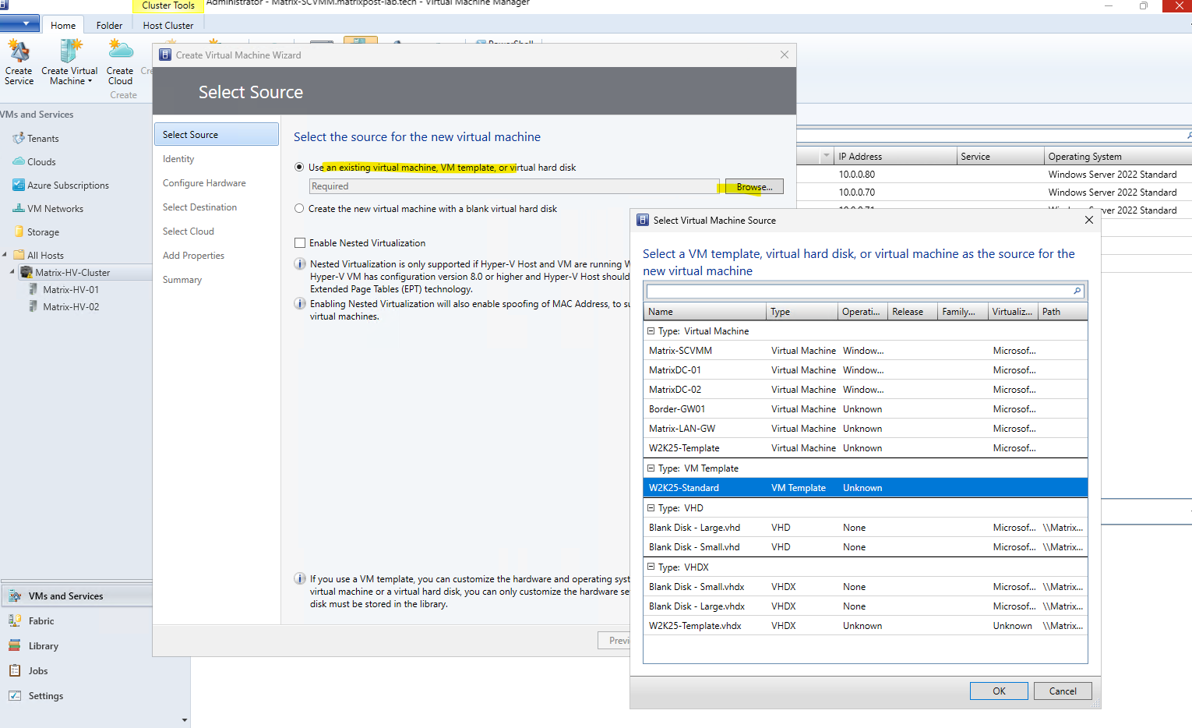Collapse the Matrix-HV-Cluster tree arrow
This screenshot has width=1192, height=728.
point(12,272)
